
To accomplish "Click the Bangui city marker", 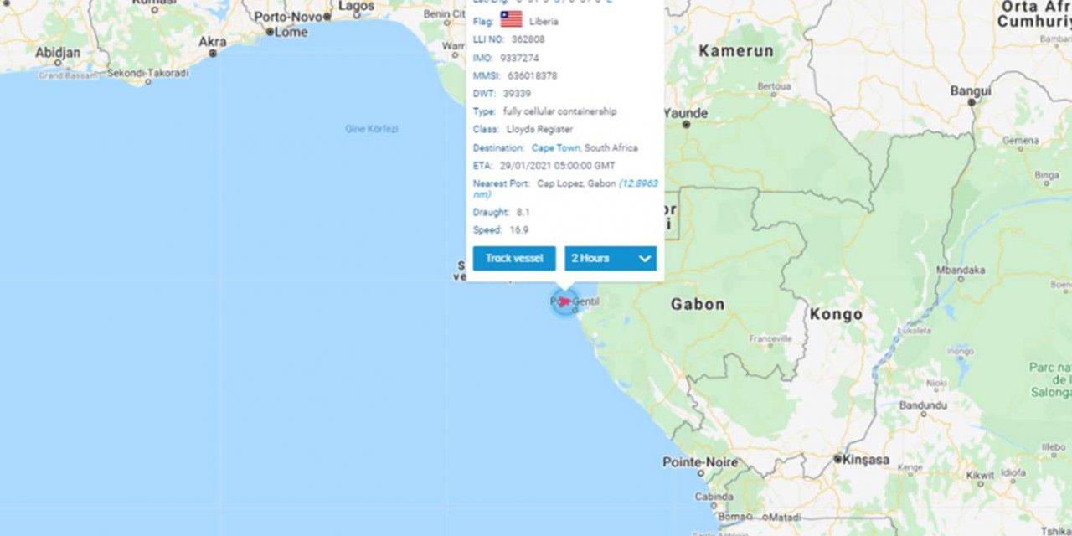I will pyautogui.click(x=971, y=101).
